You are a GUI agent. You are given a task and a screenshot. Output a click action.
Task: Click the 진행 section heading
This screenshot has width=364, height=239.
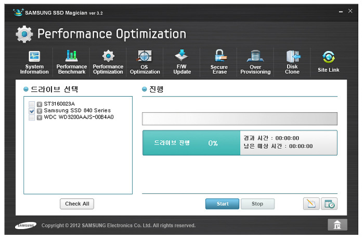[x=156, y=89]
